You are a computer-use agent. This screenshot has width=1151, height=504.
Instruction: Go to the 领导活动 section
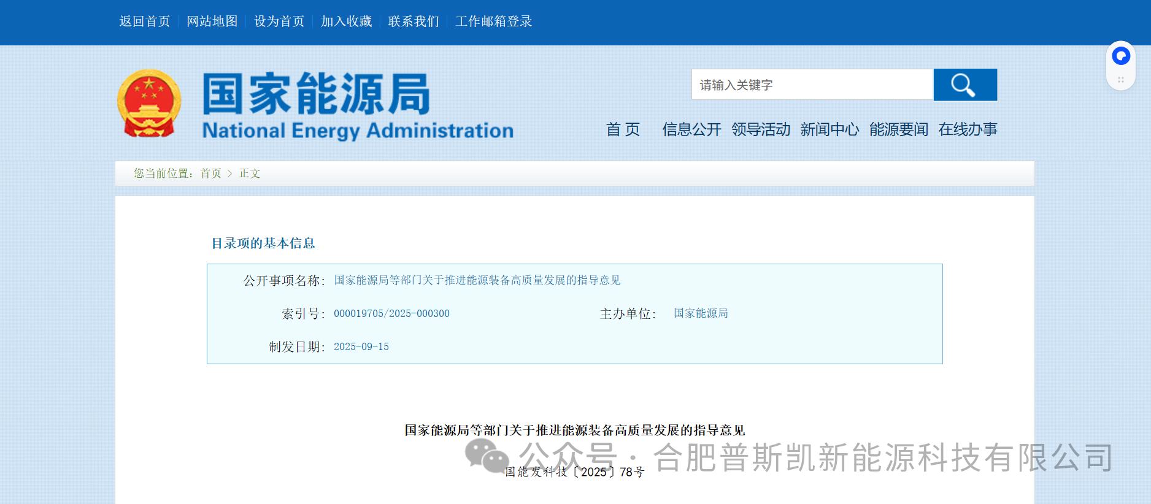[760, 129]
